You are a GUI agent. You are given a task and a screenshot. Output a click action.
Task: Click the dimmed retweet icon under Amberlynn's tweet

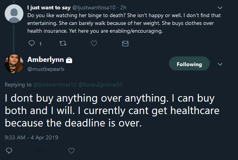pos(40,151)
